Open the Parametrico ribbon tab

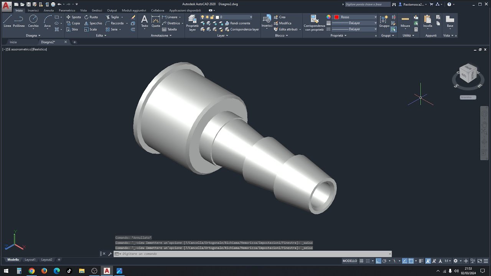pos(67,10)
